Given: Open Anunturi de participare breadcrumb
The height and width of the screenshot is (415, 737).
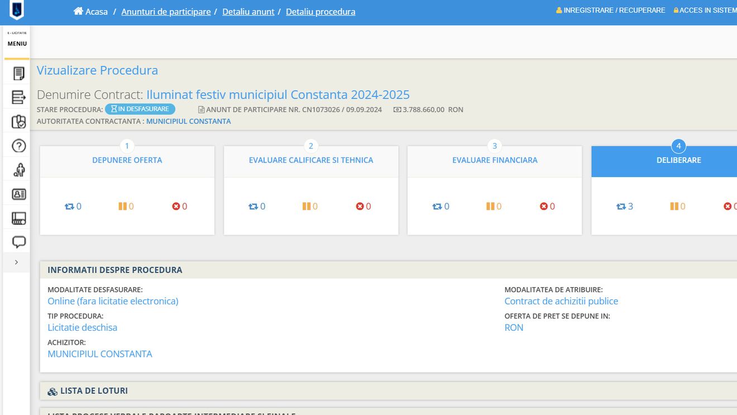Looking at the screenshot, I should coord(166,11).
